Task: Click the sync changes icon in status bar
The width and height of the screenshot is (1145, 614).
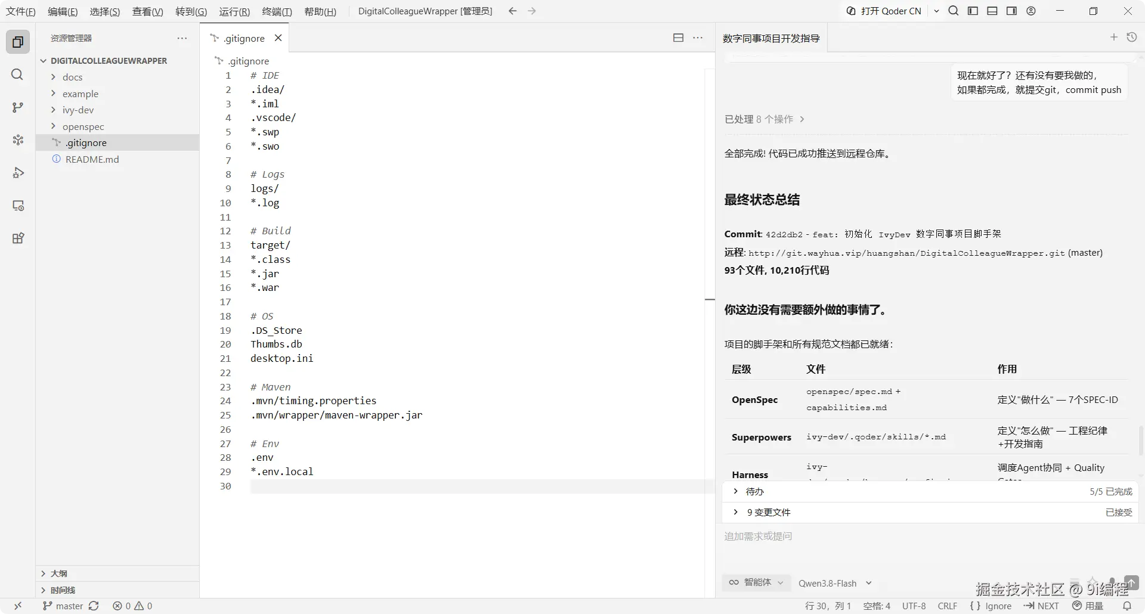Action: point(94,606)
